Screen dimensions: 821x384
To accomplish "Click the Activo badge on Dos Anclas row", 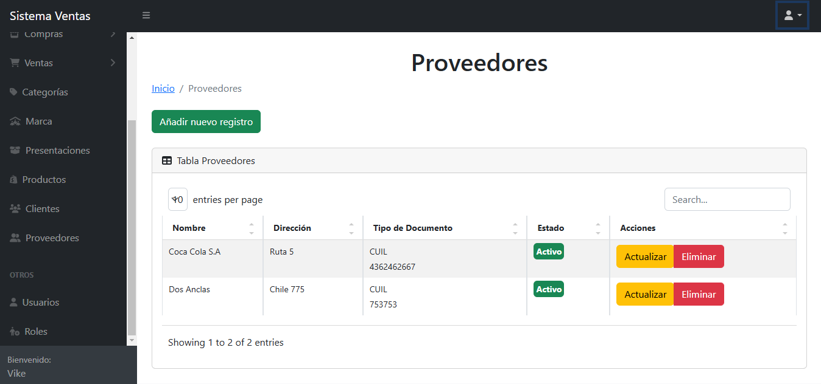I will click(x=548, y=289).
